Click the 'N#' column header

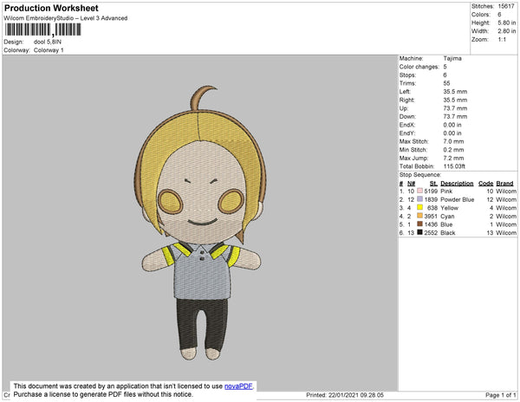[411, 184]
